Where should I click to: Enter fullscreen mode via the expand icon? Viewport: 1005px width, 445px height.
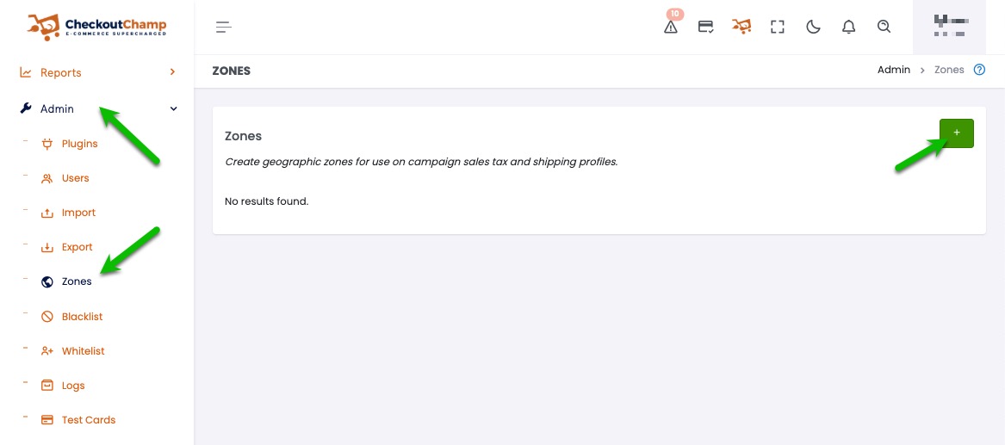click(778, 27)
